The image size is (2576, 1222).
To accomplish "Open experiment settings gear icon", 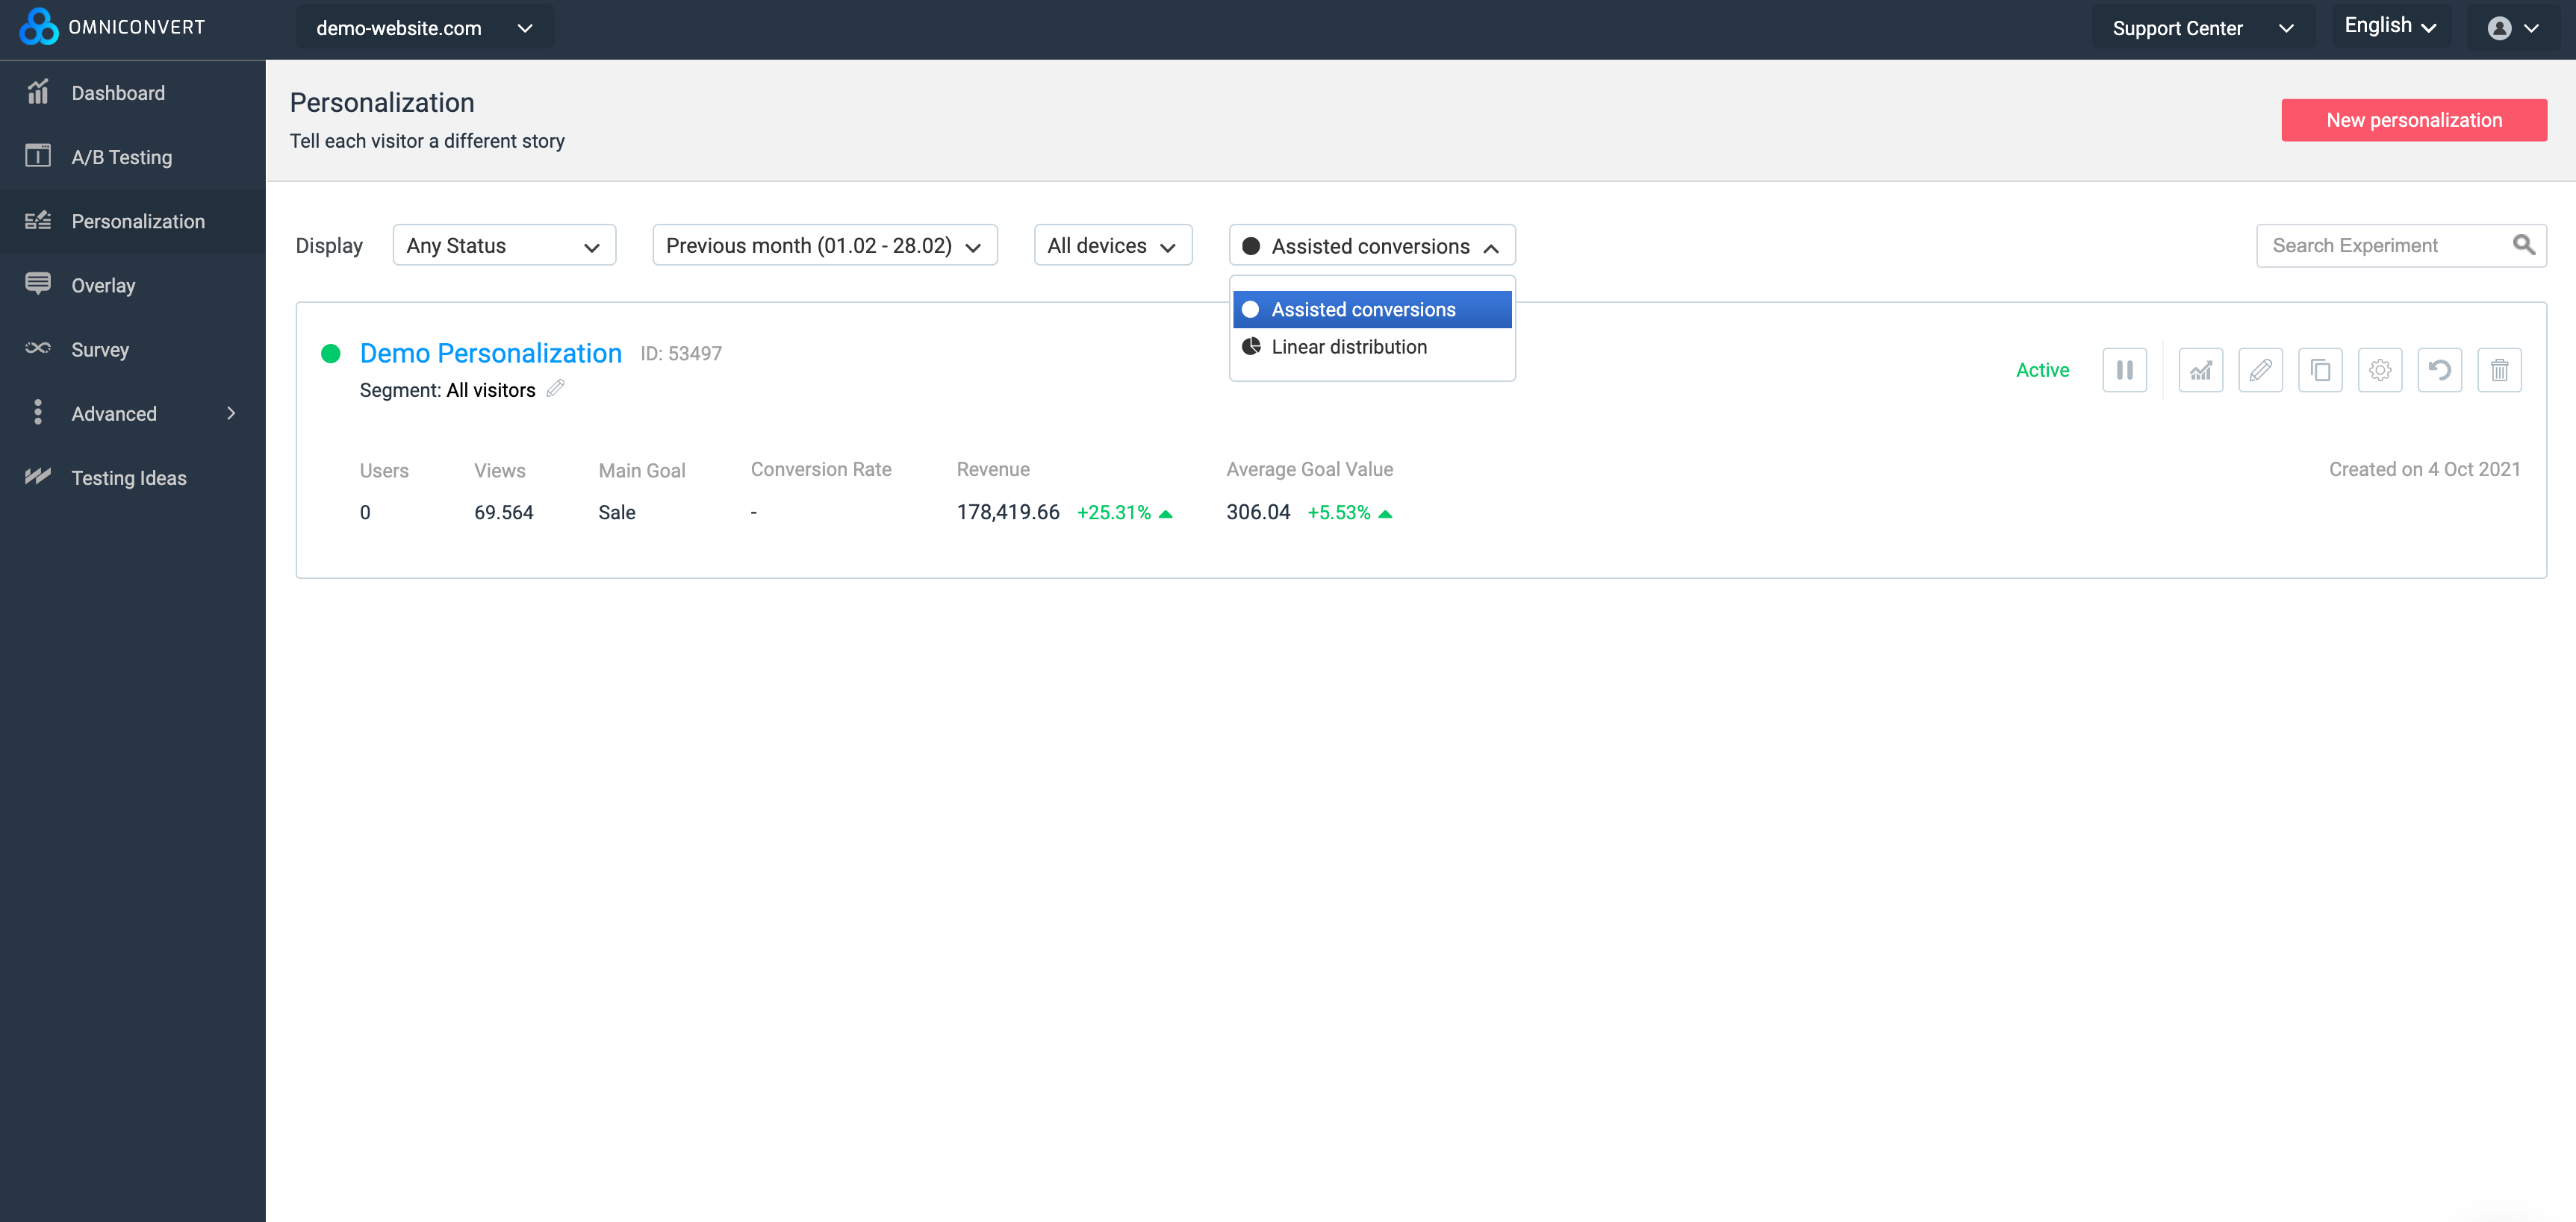I will [x=2380, y=370].
